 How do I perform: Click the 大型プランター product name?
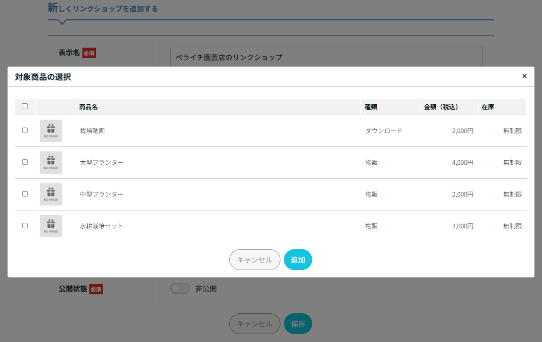coord(102,162)
